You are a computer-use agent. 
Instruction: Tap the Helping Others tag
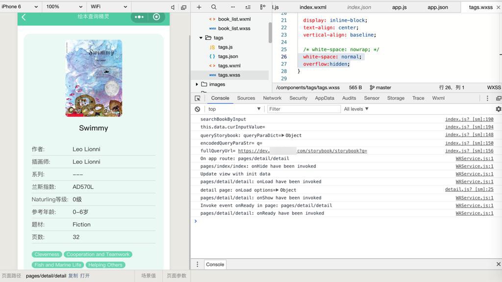105,265
